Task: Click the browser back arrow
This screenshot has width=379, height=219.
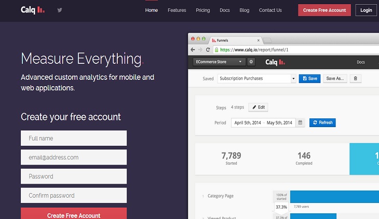Action: click(x=193, y=49)
